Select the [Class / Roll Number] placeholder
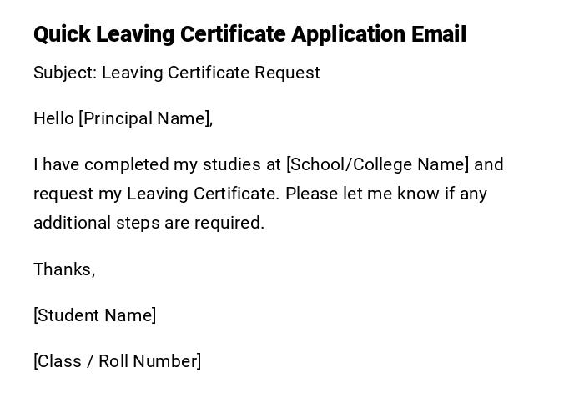584x413 pixels. [117, 361]
